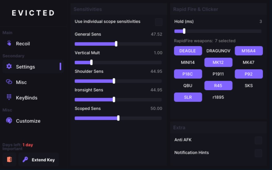Toggle the Anti AFK checkbox

[x=258, y=140]
